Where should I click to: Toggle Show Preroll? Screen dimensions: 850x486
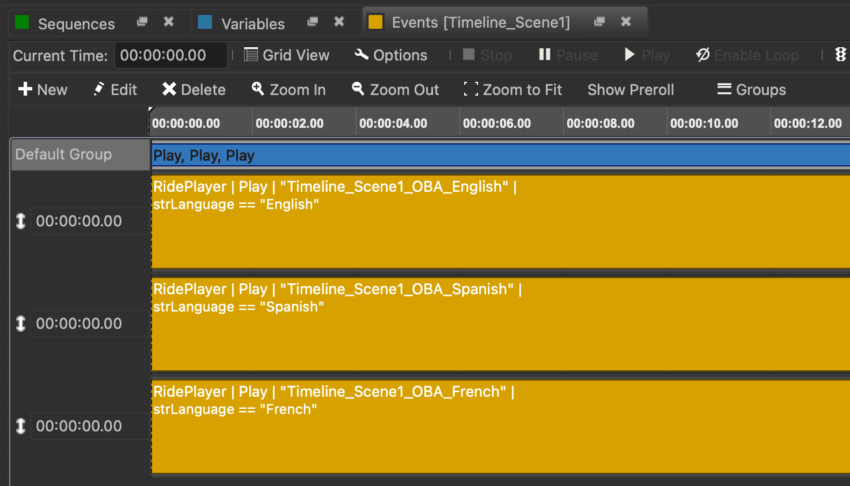click(631, 89)
